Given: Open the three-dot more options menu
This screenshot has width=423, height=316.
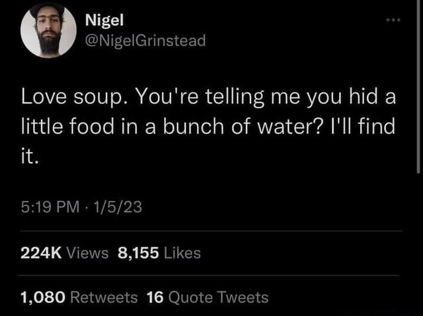Looking at the screenshot, I should [395, 21].
